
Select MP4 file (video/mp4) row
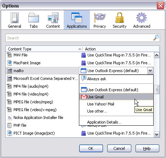[x=42, y=94]
